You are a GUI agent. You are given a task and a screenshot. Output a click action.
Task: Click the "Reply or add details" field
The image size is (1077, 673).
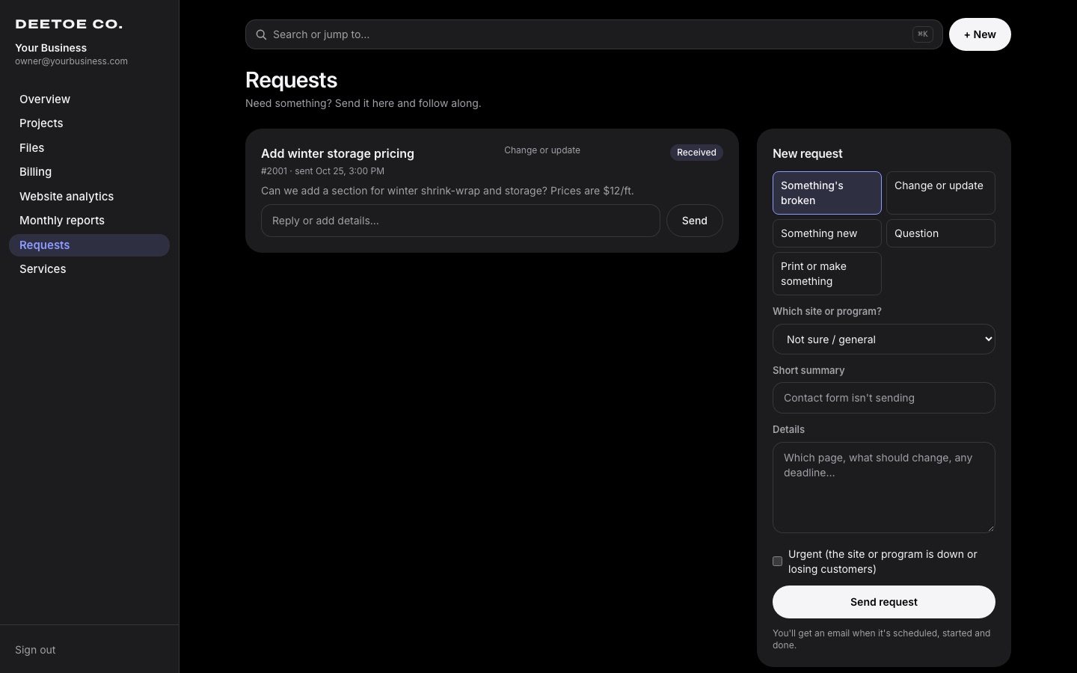click(460, 221)
